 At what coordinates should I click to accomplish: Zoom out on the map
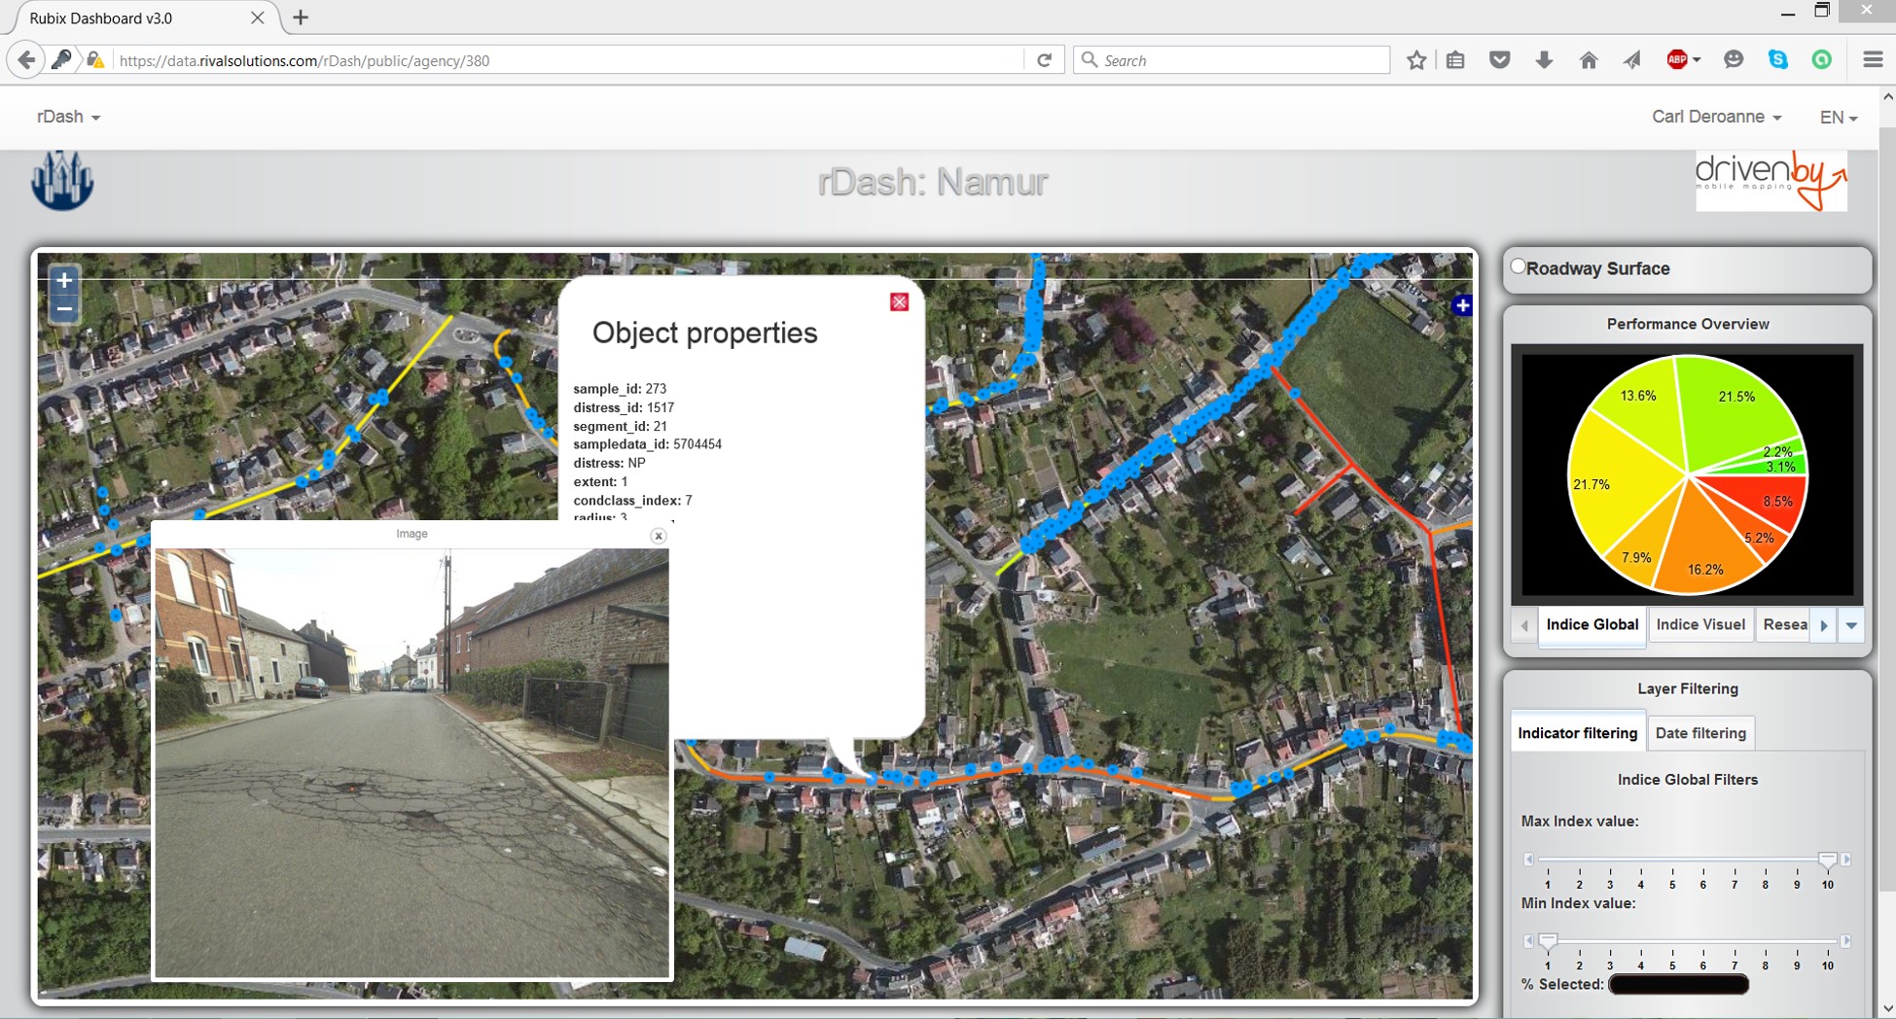[64, 309]
